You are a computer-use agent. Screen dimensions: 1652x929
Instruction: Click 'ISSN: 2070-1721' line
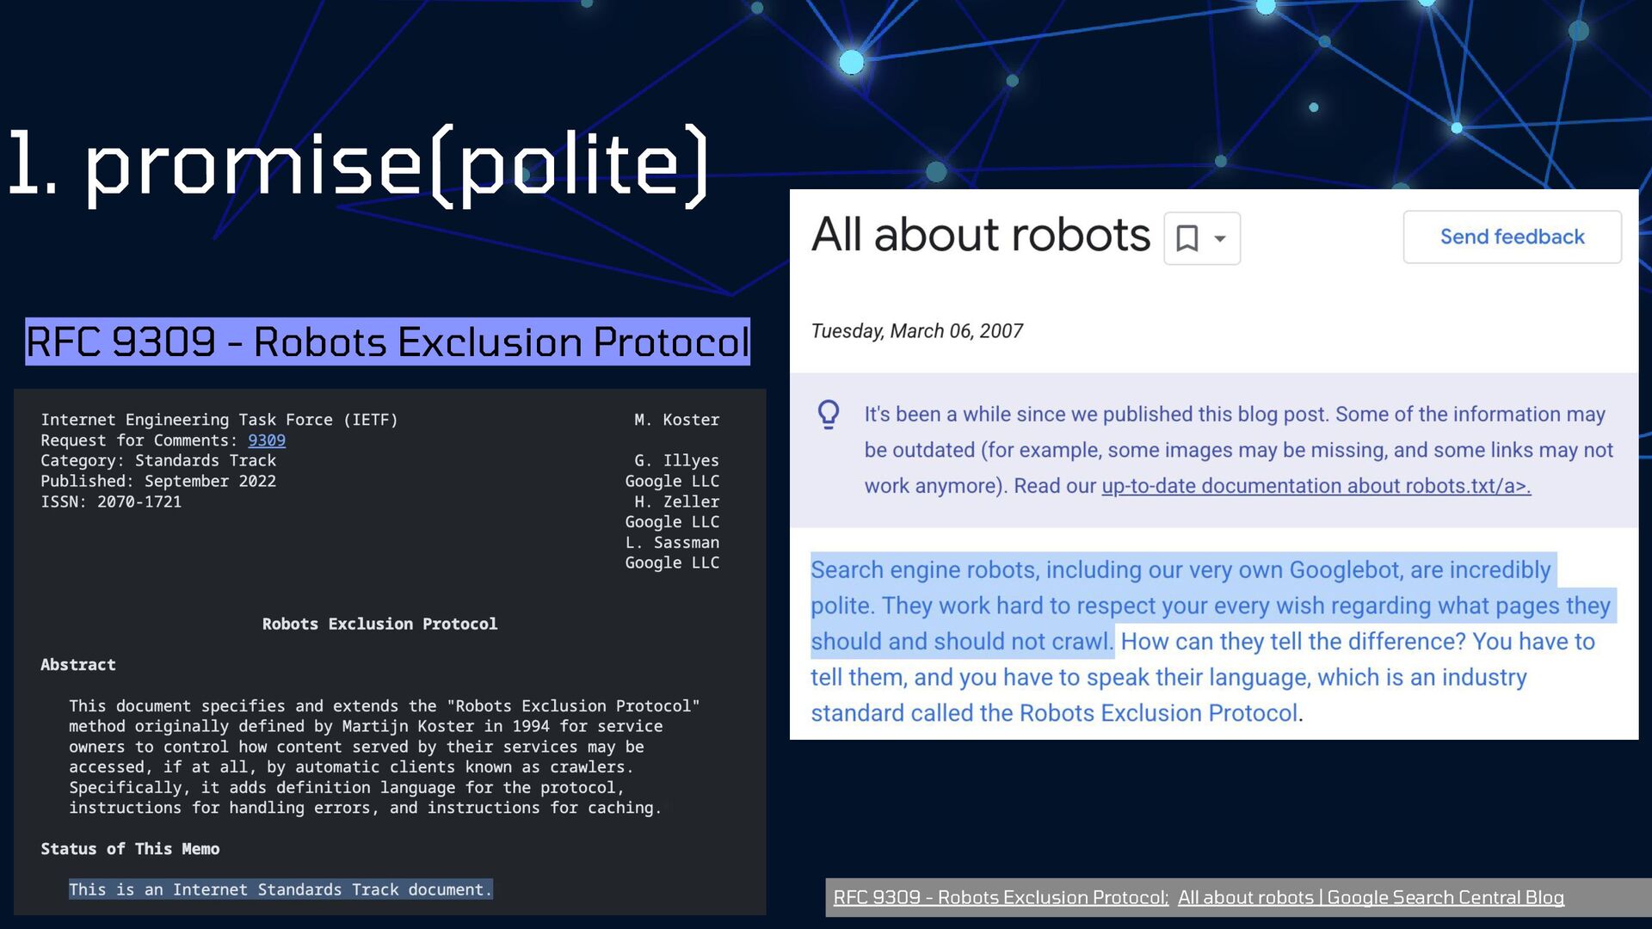(111, 501)
